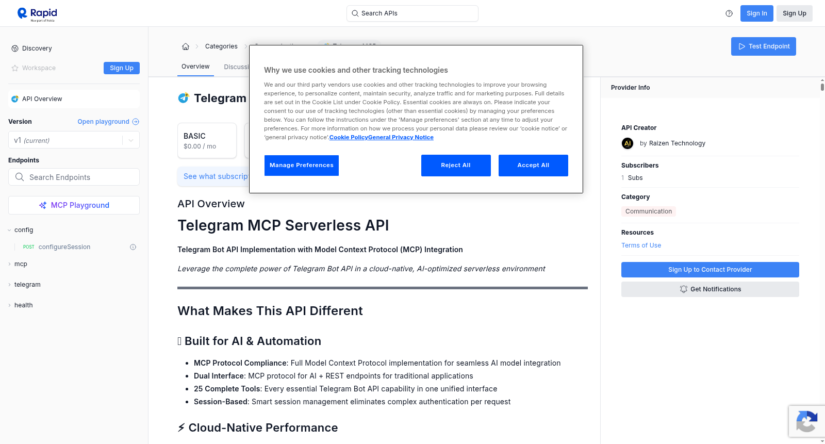Click the Sign In button
The image size is (825, 444).
[x=756, y=13]
